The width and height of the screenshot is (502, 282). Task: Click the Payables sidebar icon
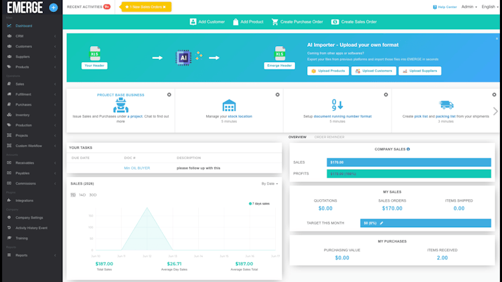[9, 172]
